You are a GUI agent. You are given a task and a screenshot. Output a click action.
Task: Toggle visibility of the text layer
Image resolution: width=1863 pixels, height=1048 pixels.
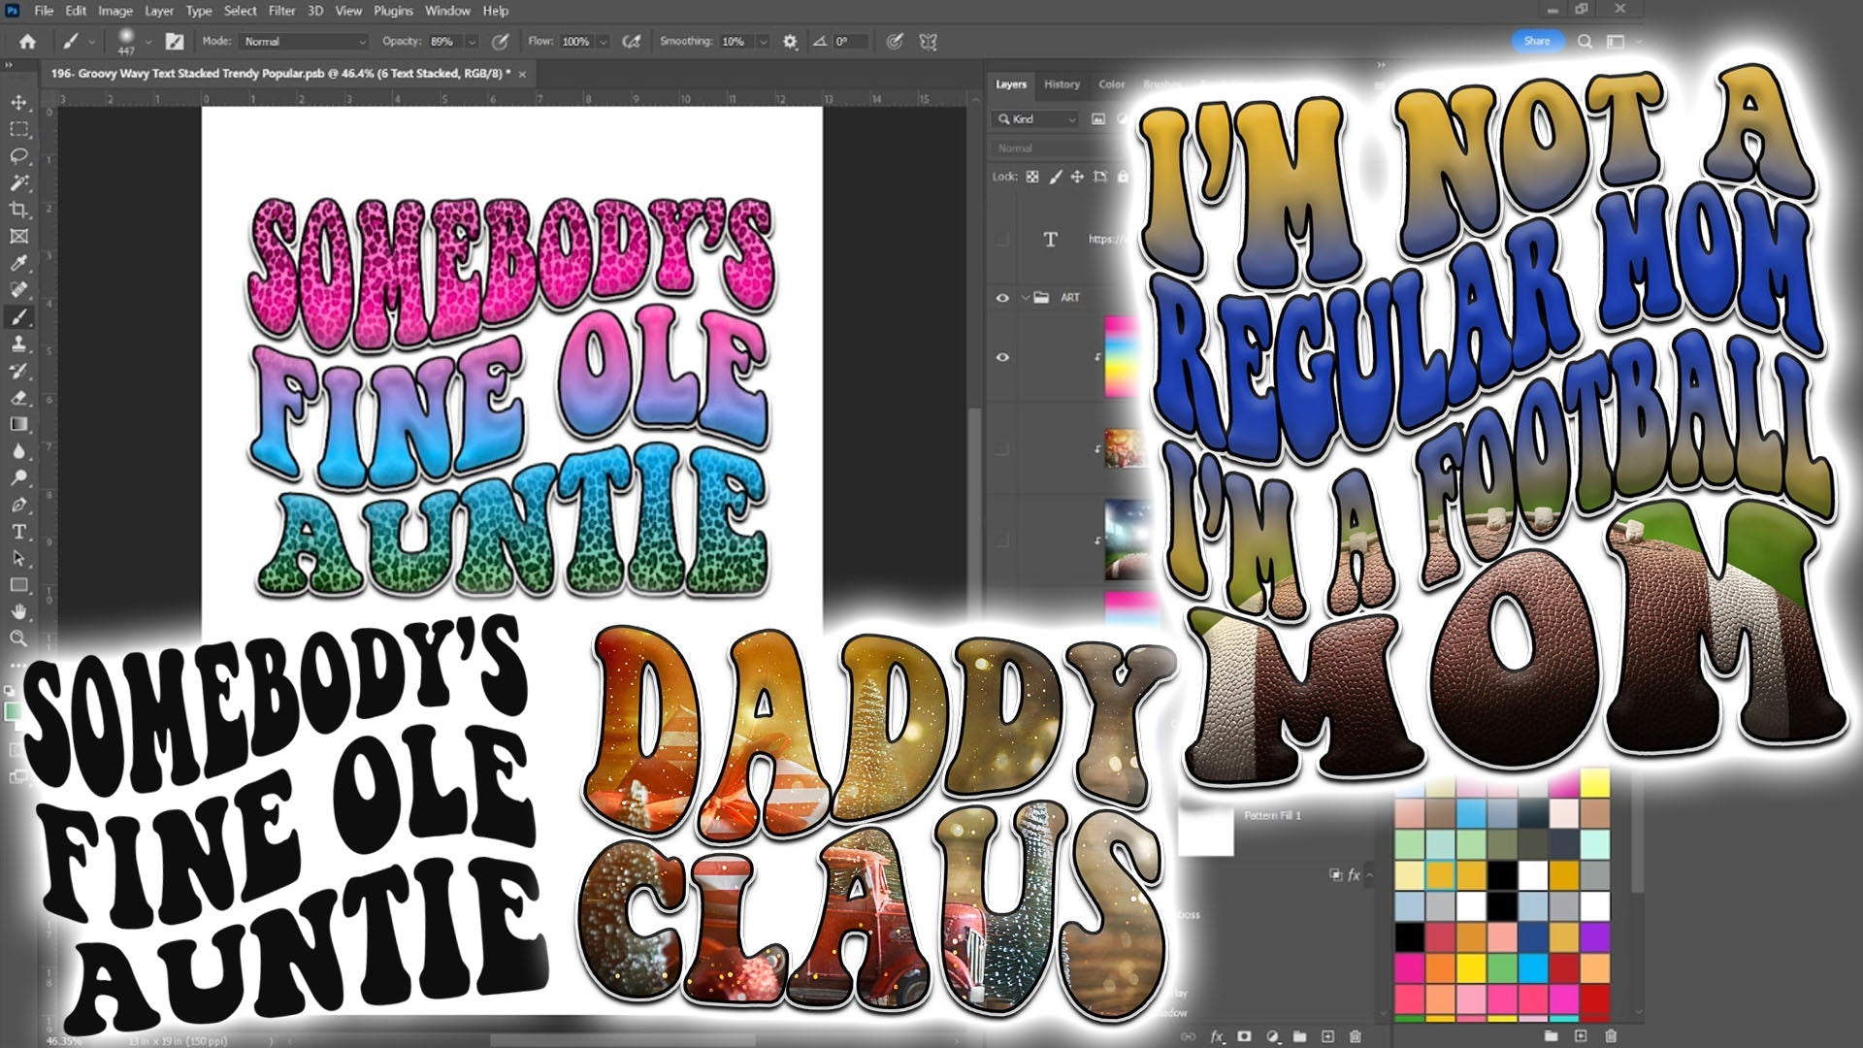tap(1004, 241)
